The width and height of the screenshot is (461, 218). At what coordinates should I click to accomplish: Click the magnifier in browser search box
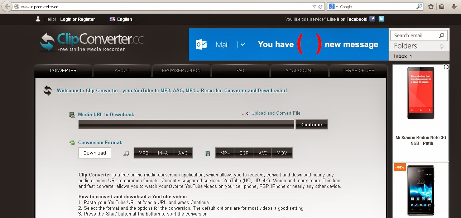419,6
